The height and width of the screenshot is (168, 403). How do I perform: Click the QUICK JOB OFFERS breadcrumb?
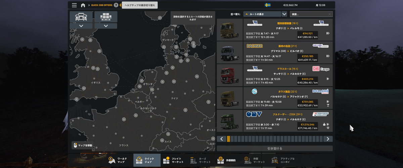pos(102,5)
